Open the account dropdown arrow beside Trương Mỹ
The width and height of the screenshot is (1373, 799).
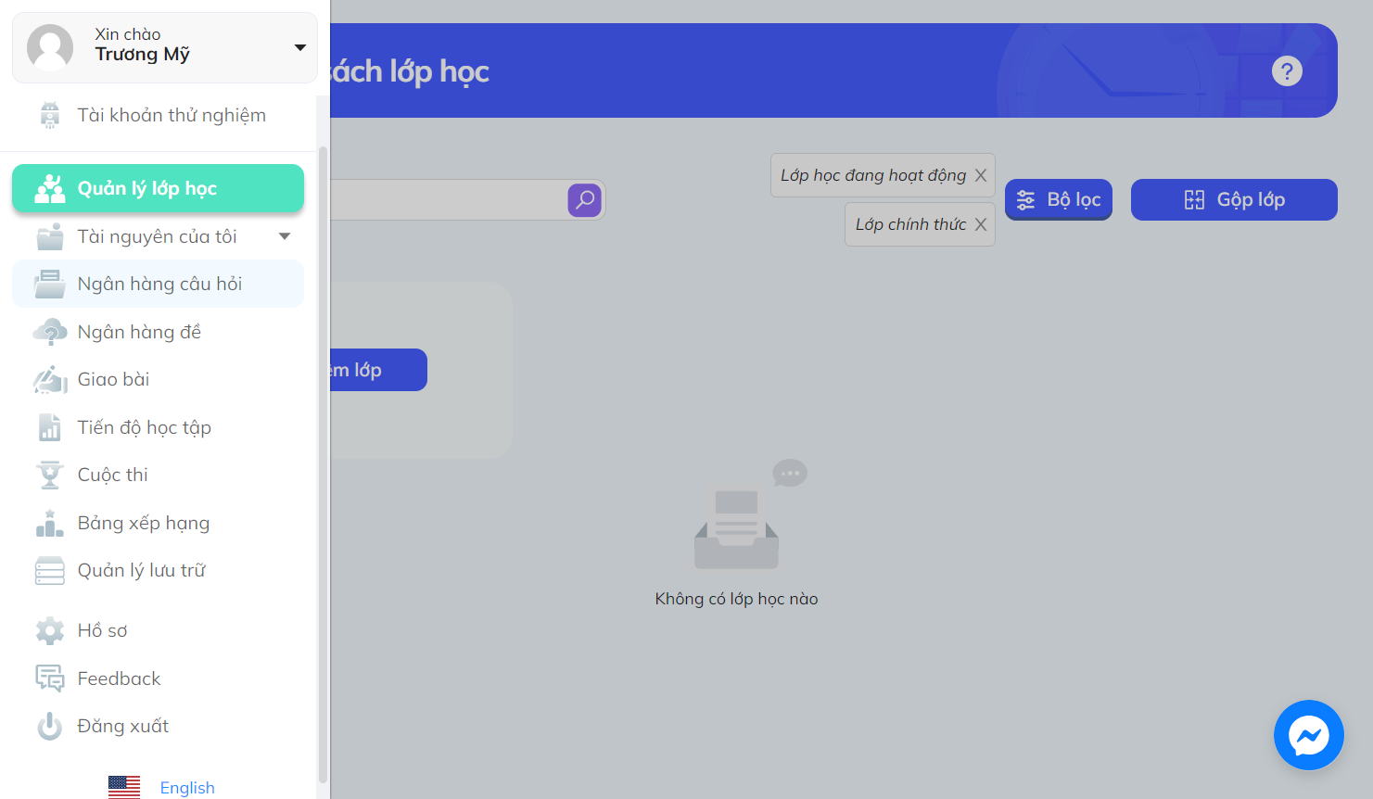299,47
